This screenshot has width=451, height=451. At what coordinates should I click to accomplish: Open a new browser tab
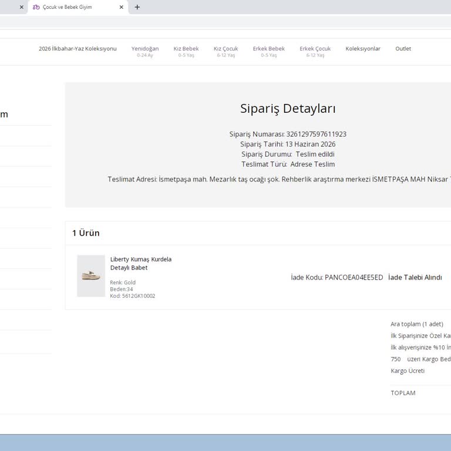[x=137, y=7]
